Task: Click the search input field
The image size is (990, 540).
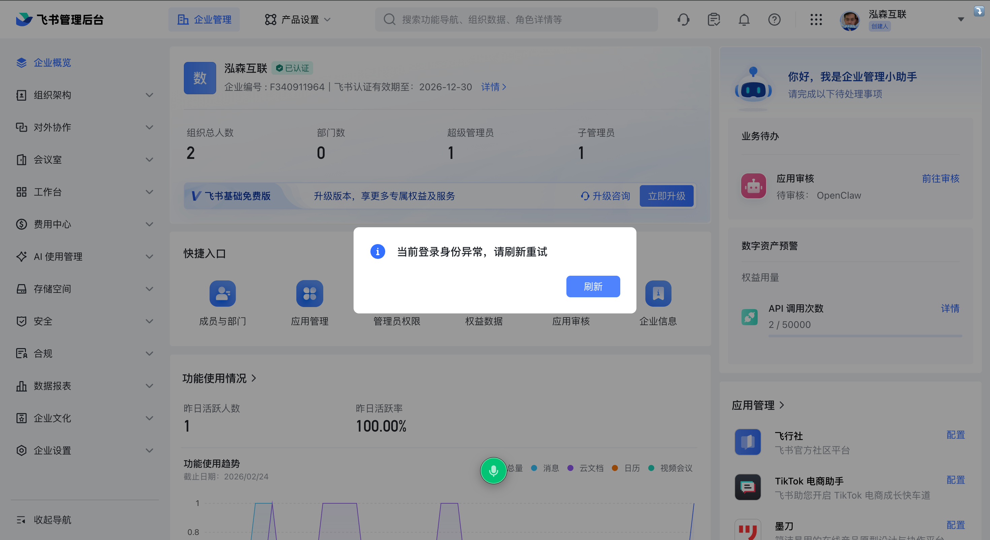Action: click(x=516, y=20)
